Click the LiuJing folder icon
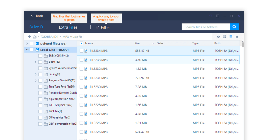The image size is (268, 140). point(46,74)
